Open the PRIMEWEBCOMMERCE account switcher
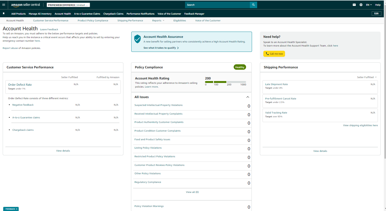 tap(68, 5)
